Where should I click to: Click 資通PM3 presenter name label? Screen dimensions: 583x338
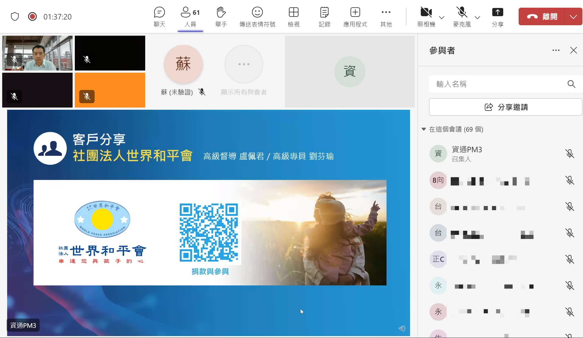pos(23,325)
